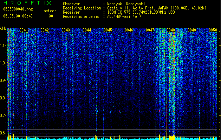Click the red meteor echo near 0.7 kHz at left
The image size is (221, 140).
13,114
